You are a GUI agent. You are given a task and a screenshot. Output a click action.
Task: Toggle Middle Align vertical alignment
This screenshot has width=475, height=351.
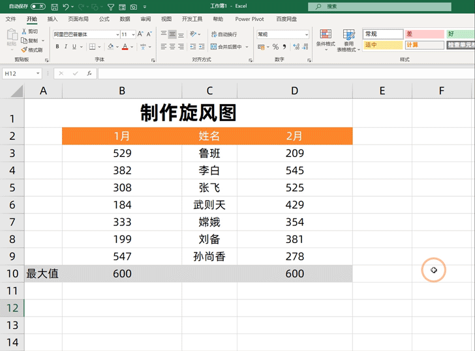coord(172,34)
